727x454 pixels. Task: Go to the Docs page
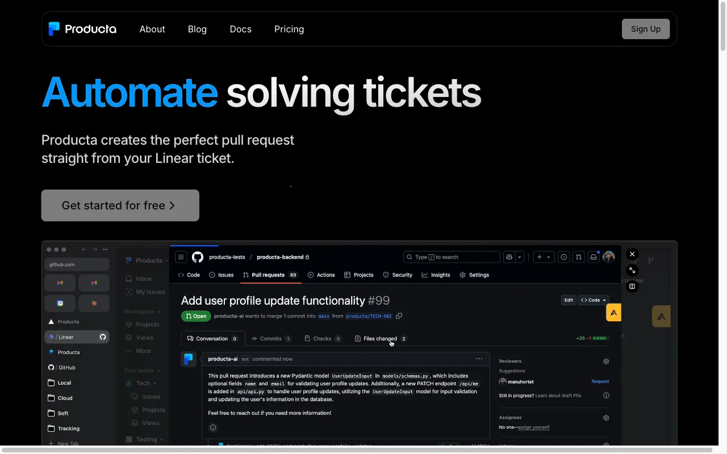coord(240,29)
